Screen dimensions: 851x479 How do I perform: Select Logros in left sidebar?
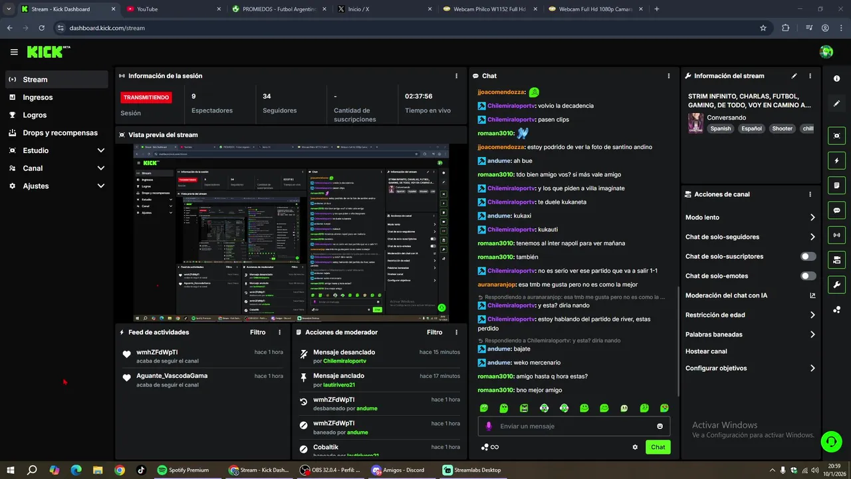pos(57,115)
